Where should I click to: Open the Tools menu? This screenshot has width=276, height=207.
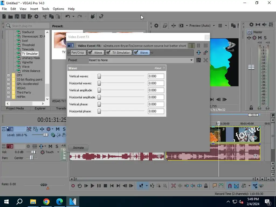point(45,9)
